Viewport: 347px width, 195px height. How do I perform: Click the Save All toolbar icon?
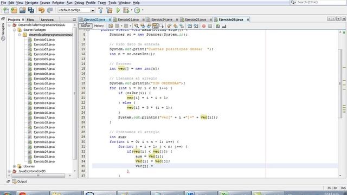[31, 10]
